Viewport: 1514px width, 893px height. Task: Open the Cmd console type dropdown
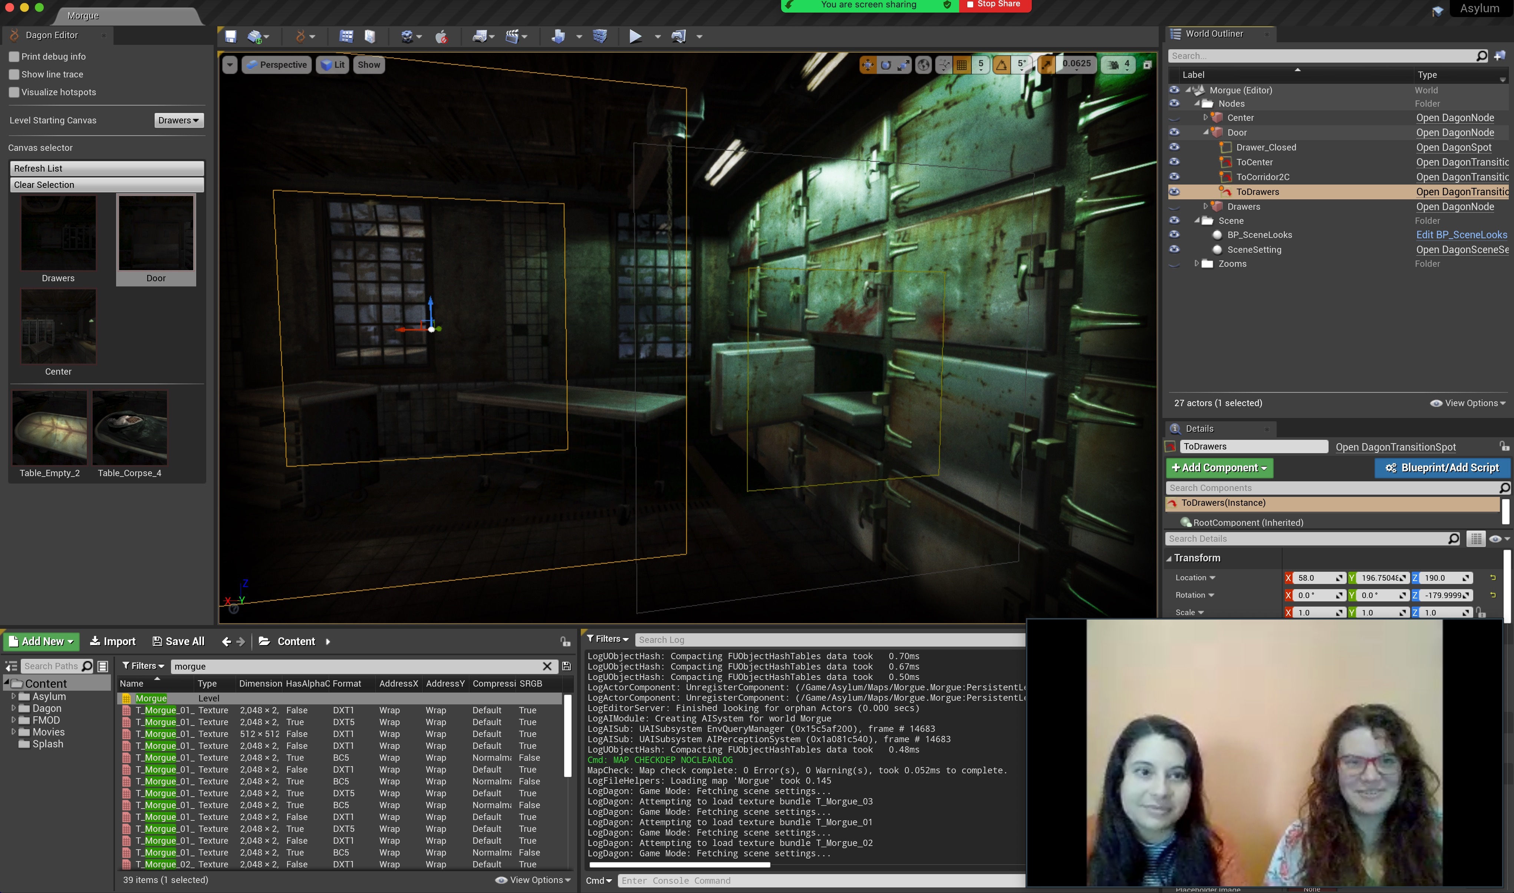[599, 880]
